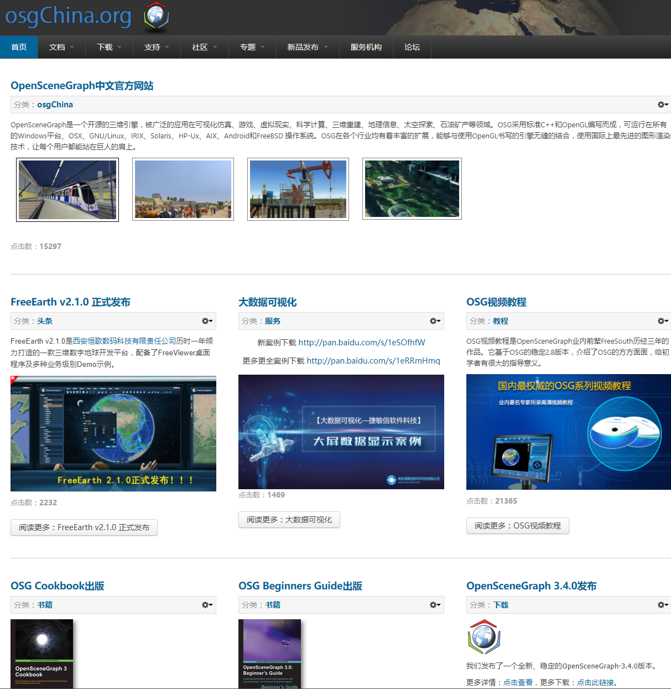Open gear menu for OpenSceneGraph中文官方网站 article

click(x=663, y=105)
